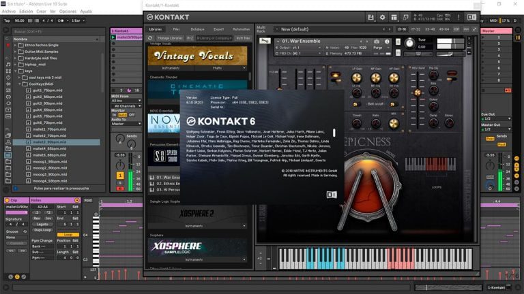Screen dimensions: 524x294
Task: Open All Channels dropdown
Action: click(126, 106)
